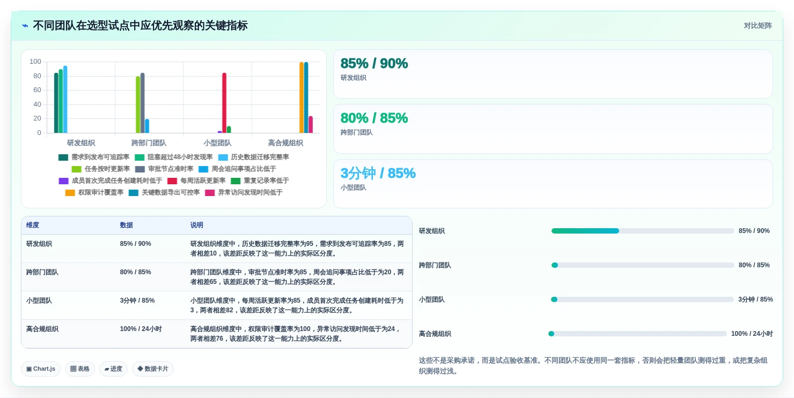Toggle the 审批节点准时率 legend item

[164, 169]
